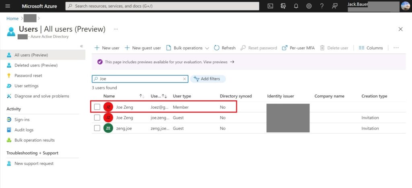
Task: Check the Guest Joe Zeng row checkbox
Action: coord(97,118)
